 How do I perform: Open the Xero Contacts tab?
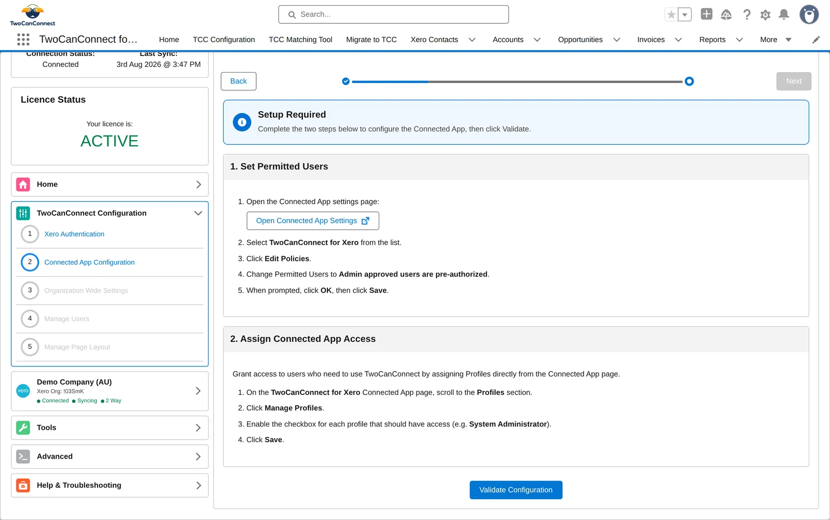(434, 39)
